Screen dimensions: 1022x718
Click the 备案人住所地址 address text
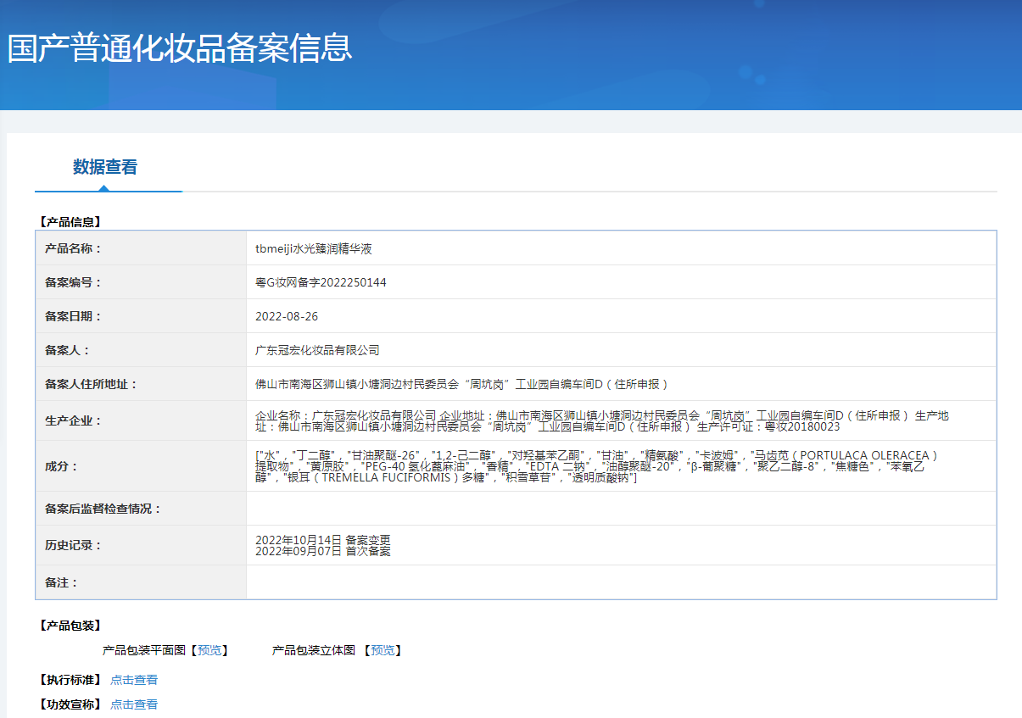(462, 384)
